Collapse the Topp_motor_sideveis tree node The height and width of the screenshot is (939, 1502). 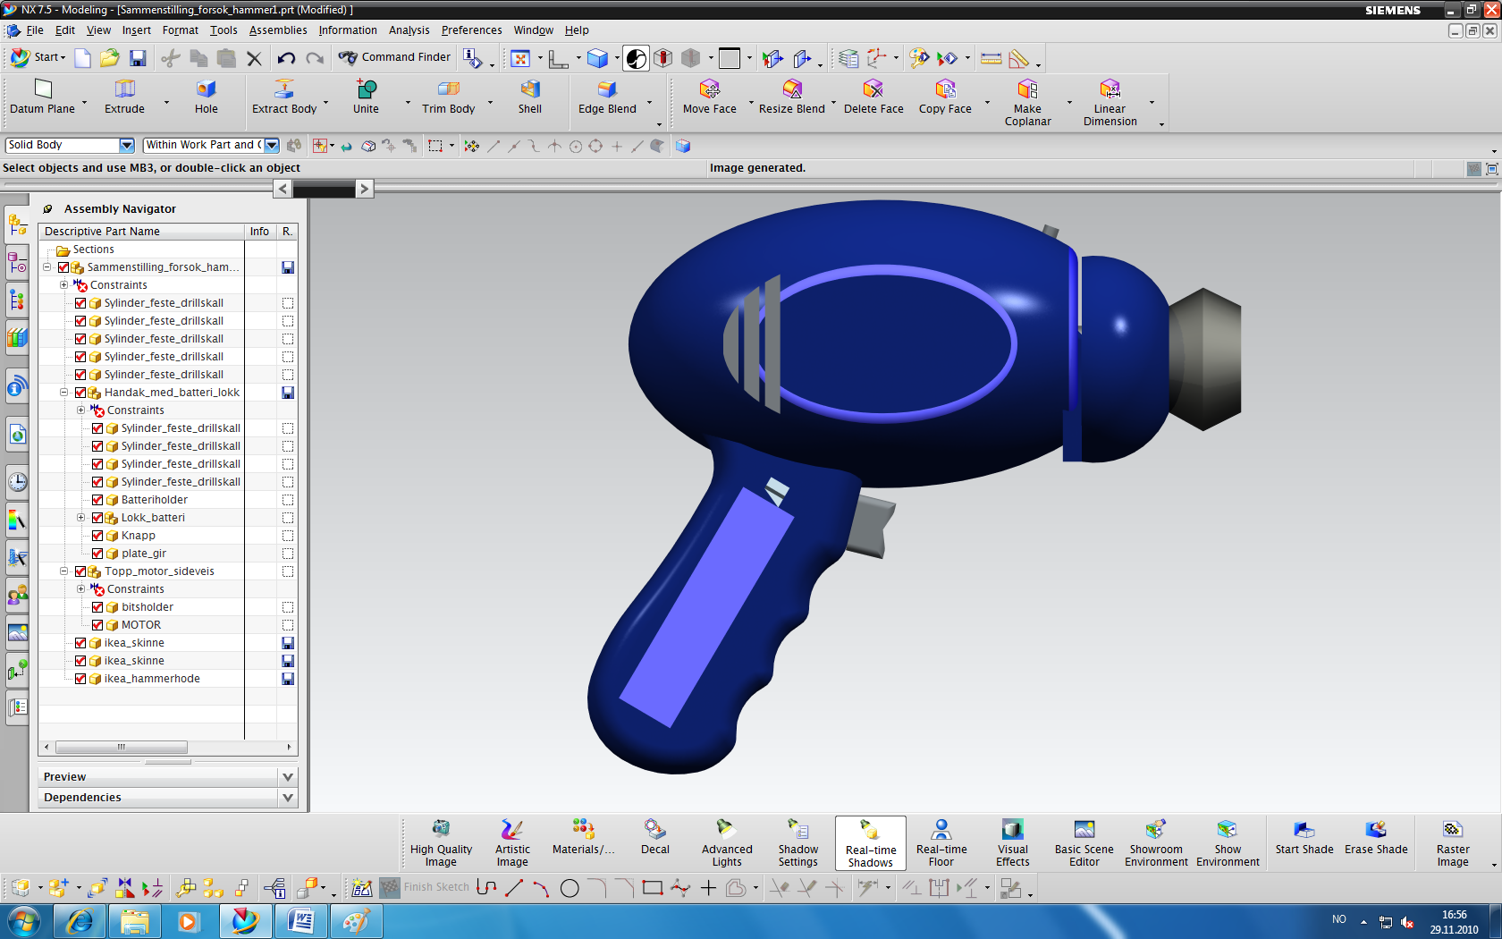63,571
